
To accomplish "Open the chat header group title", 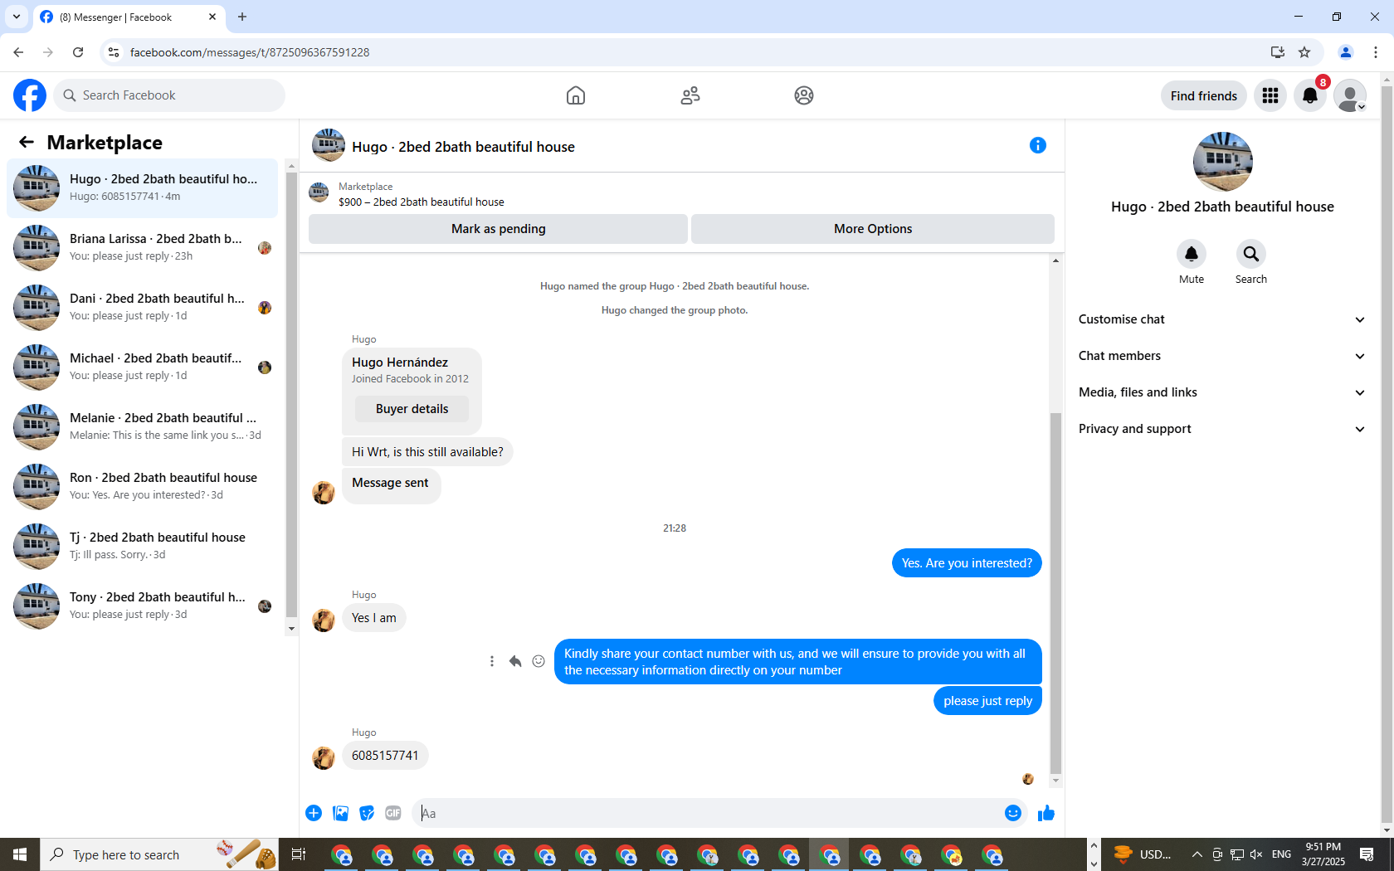I will pos(463,147).
